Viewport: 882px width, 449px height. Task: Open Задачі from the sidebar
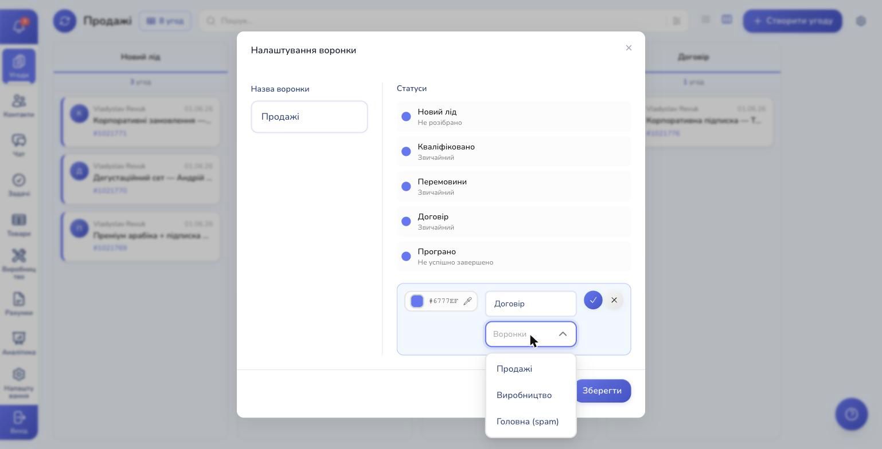click(19, 185)
